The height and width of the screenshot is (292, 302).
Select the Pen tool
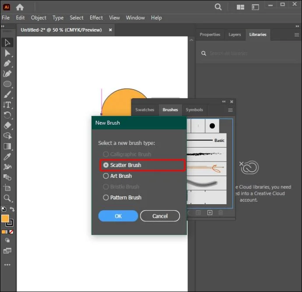click(7, 63)
